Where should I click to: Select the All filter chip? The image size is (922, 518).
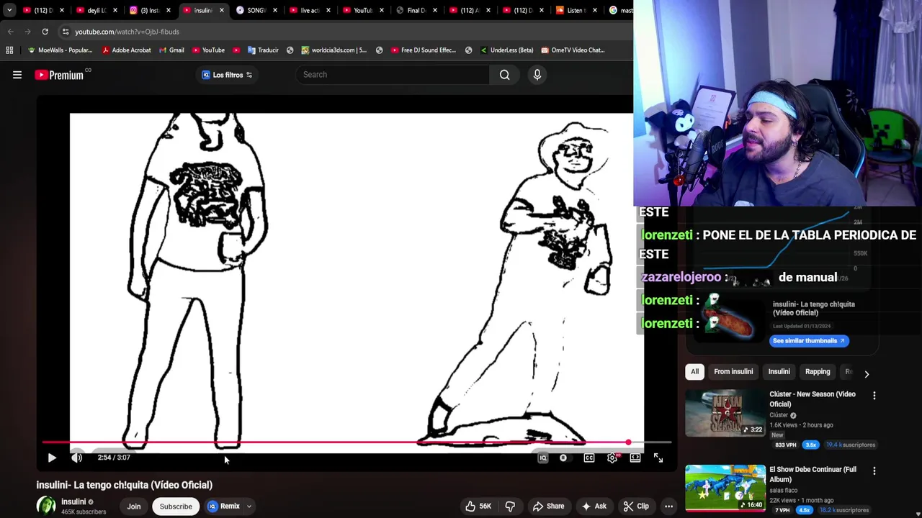(694, 372)
